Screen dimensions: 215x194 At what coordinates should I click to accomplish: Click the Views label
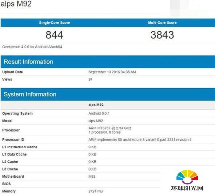tap(7, 80)
